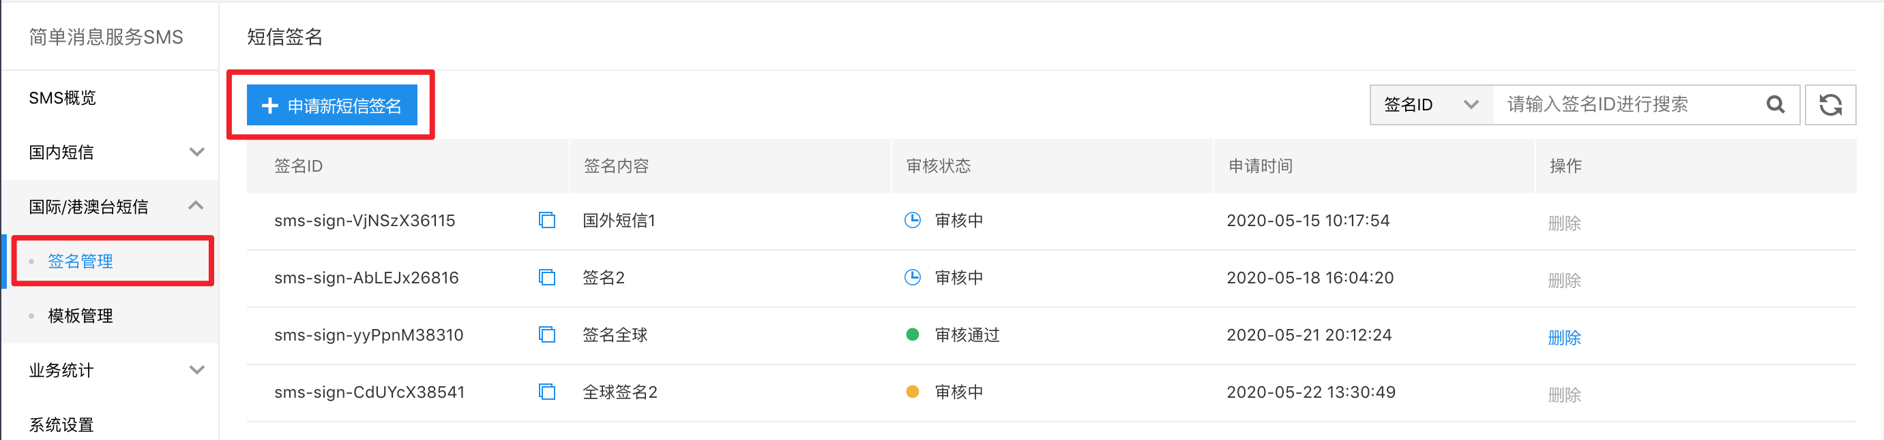
Task: Click 申请新短信签名 button
Action: [332, 106]
